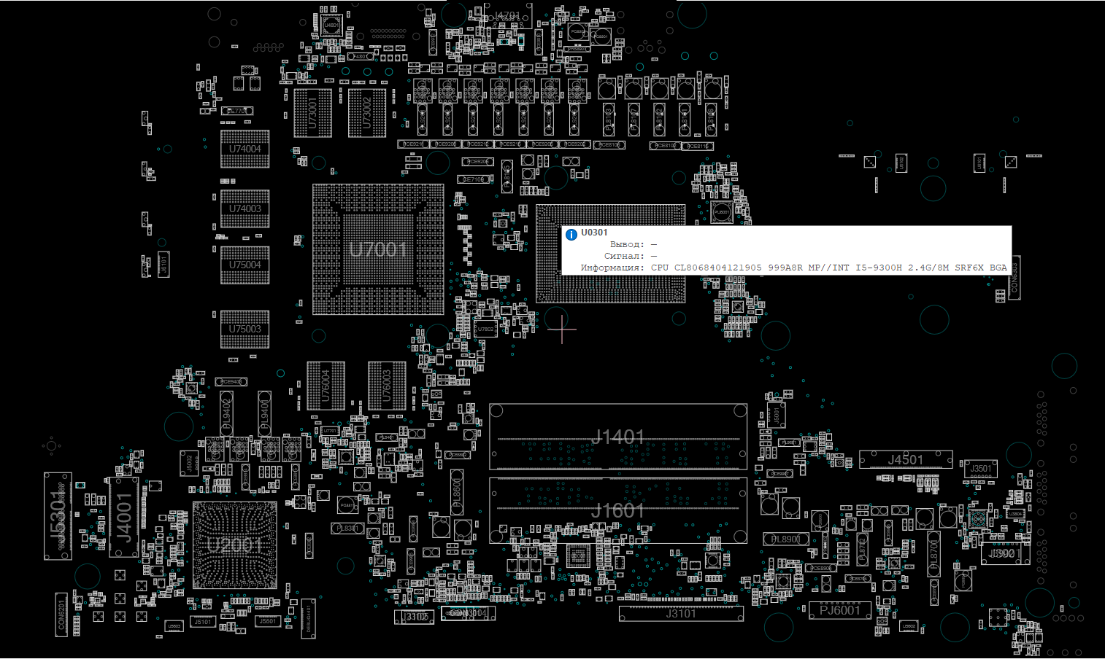Select connector J3101
Viewport: 1105px width, 659px height.
(680, 614)
